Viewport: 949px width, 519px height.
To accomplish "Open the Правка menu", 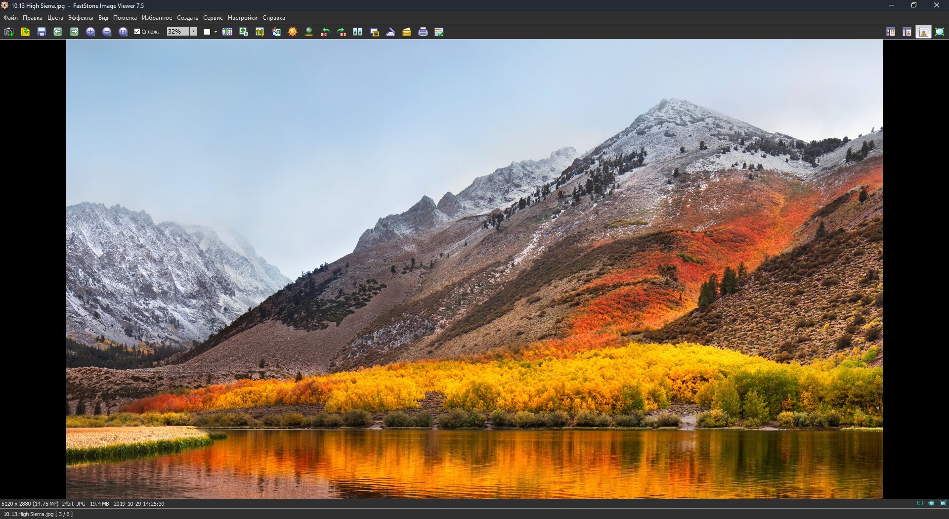I will coord(33,18).
